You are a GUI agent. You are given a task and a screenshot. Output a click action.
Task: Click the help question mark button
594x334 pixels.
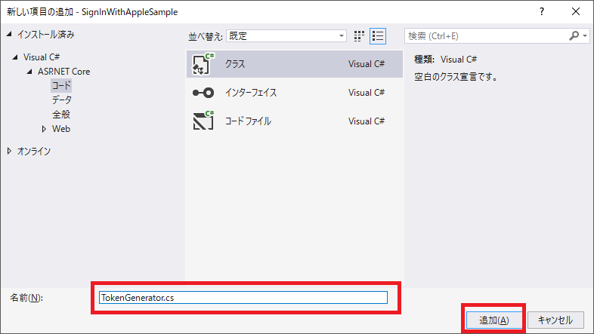pyautogui.click(x=542, y=12)
